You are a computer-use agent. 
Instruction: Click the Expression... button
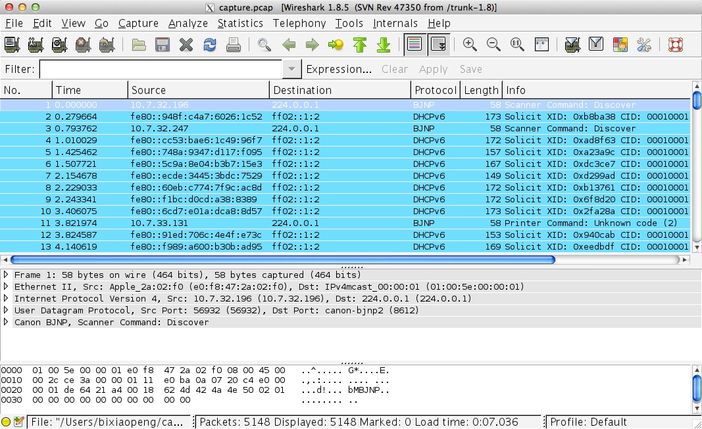pos(339,69)
